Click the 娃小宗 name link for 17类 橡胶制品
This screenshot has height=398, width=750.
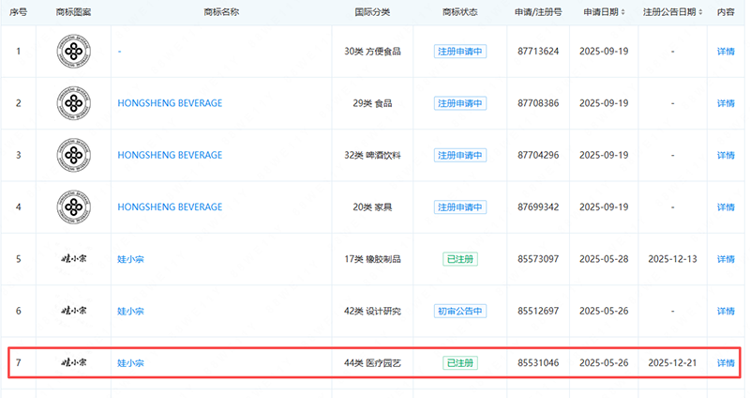pyautogui.click(x=130, y=259)
